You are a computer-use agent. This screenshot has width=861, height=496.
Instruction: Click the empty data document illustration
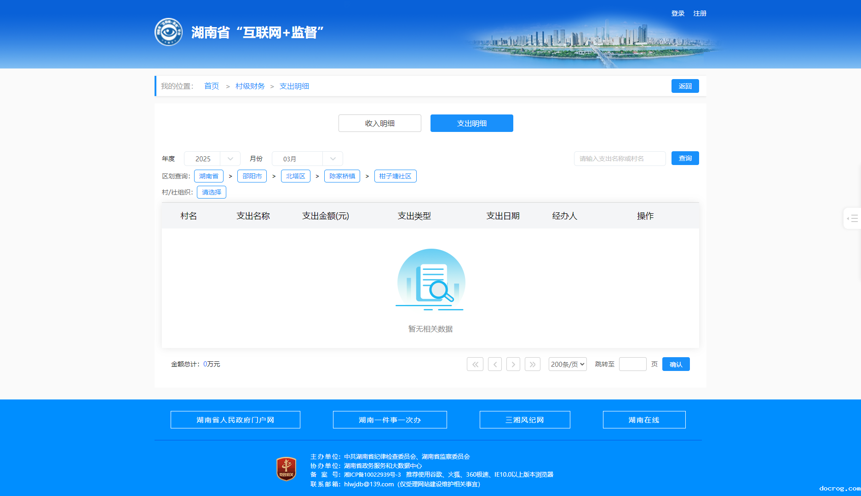coord(430,280)
